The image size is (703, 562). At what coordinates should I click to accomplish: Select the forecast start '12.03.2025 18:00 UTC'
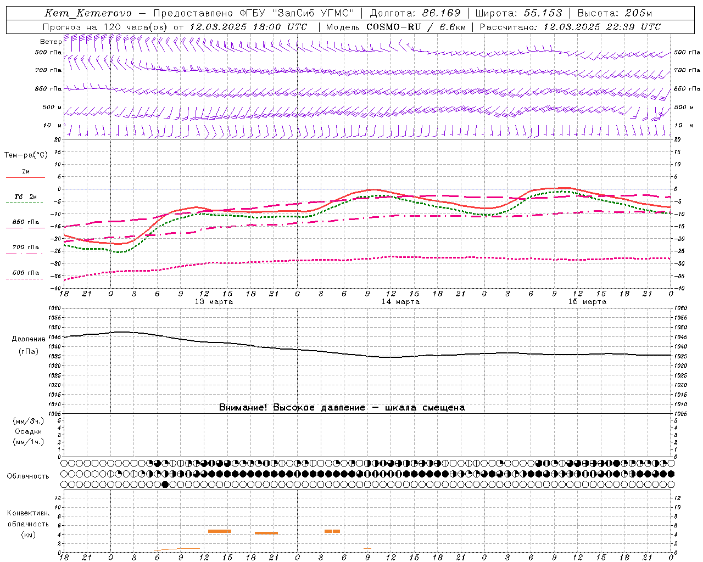coord(248,27)
